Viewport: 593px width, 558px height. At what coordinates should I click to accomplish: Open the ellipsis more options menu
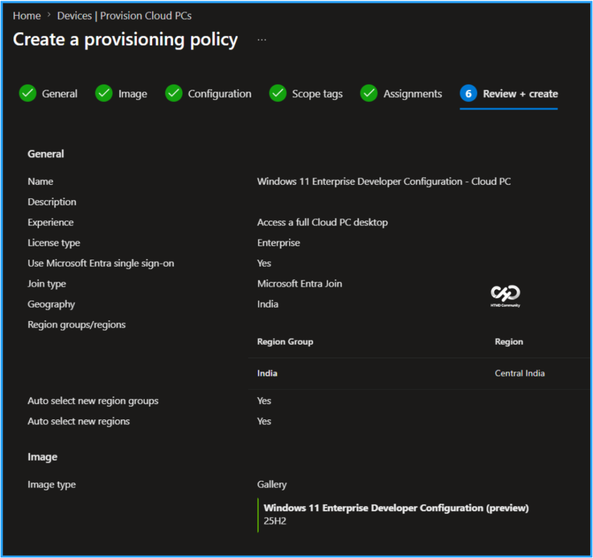pos(262,40)
